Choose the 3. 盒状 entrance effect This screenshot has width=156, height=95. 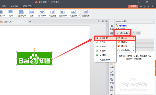[x=105, y=46]
